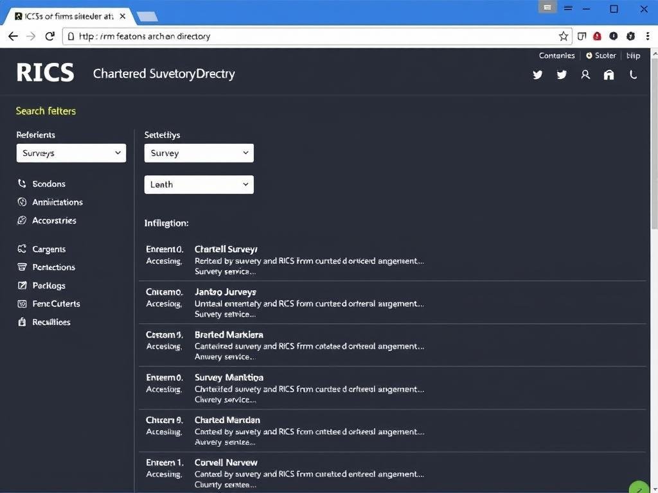Click the red extension icon in toolbar

tap(597, 37)
